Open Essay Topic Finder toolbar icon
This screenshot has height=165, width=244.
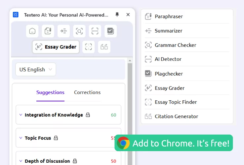pyautogui.click(x=88, y=47)
